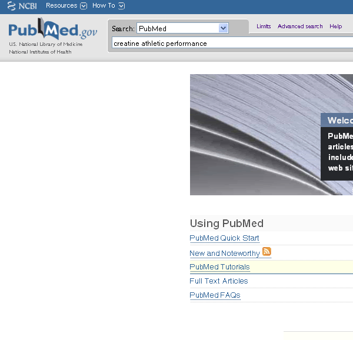Image resolution: width=353 pixels, height=340 pixels.
Task: Open the Advanced search link
Action: tap(300, 26)
